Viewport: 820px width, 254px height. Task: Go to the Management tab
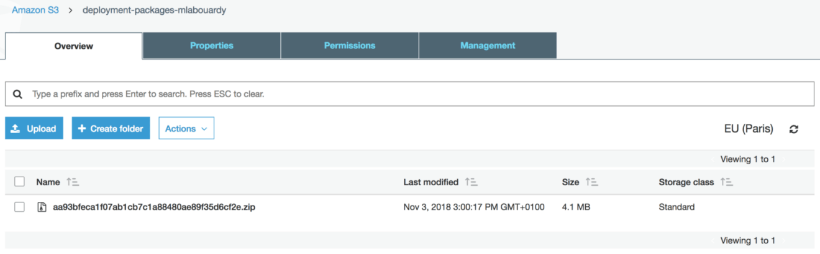click(488, 46)
